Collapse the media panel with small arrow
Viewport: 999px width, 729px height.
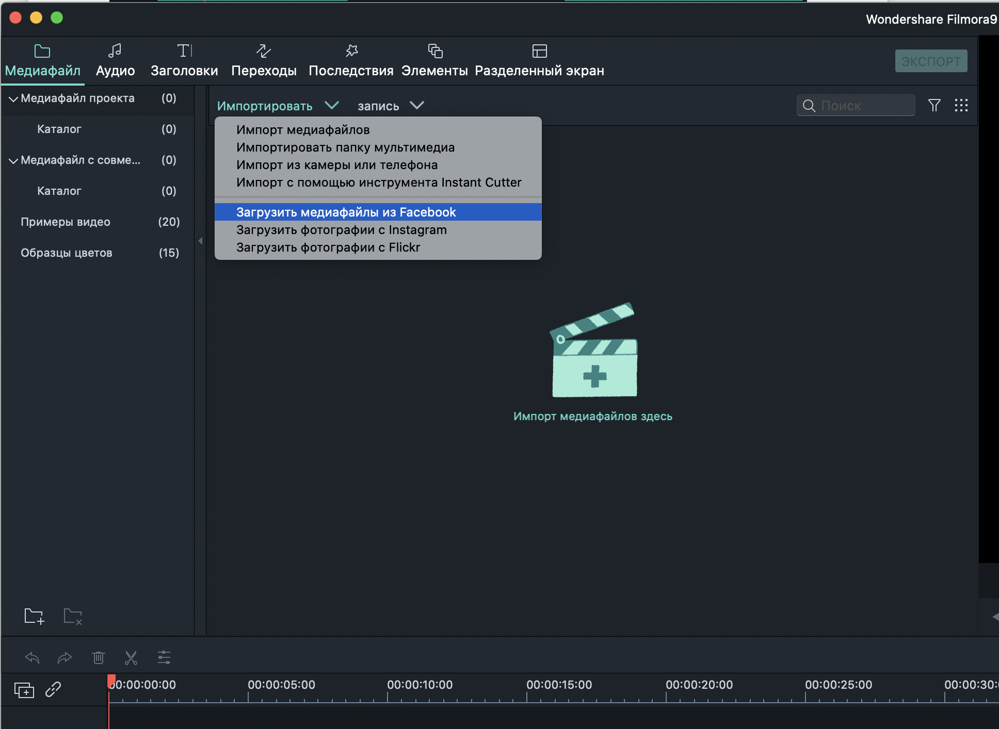coord(200,241)
